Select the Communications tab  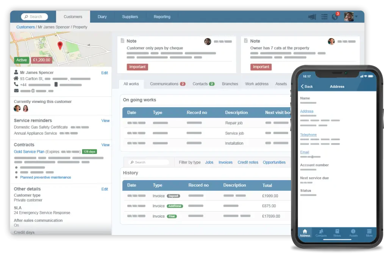[167, 84]
